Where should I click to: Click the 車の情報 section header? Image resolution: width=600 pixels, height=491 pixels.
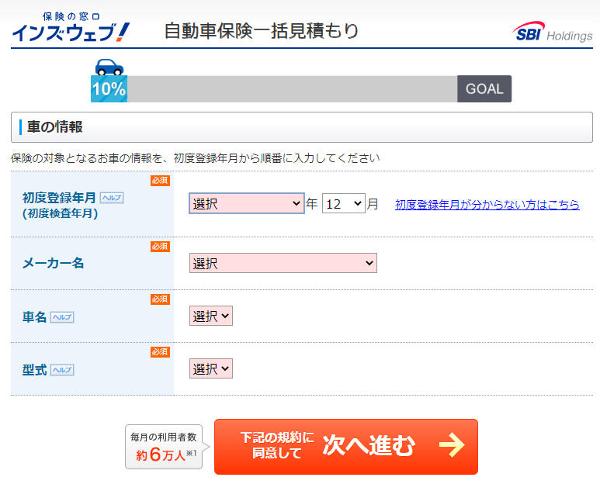point(55,127)
